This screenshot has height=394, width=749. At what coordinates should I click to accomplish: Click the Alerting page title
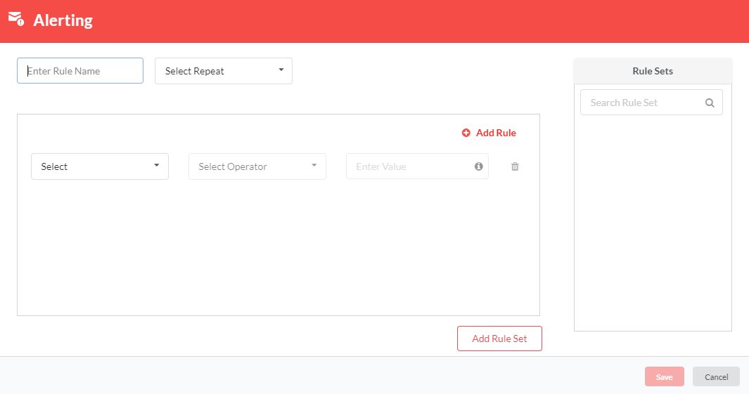coord(63,20)
